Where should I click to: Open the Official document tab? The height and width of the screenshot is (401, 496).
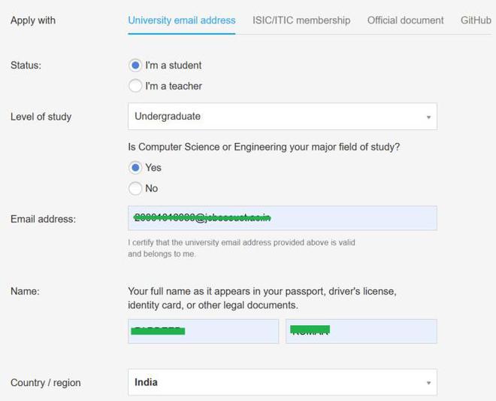click(405, 20)
